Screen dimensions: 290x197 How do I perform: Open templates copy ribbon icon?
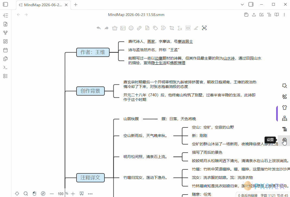click(x=5, y=59)
